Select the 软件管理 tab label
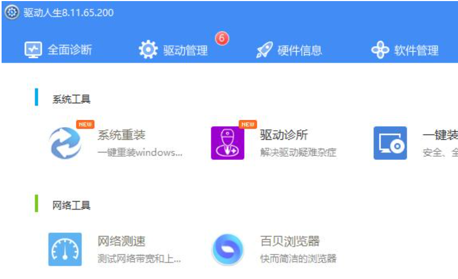Screen dimensions: 458x279 [416, 50]
